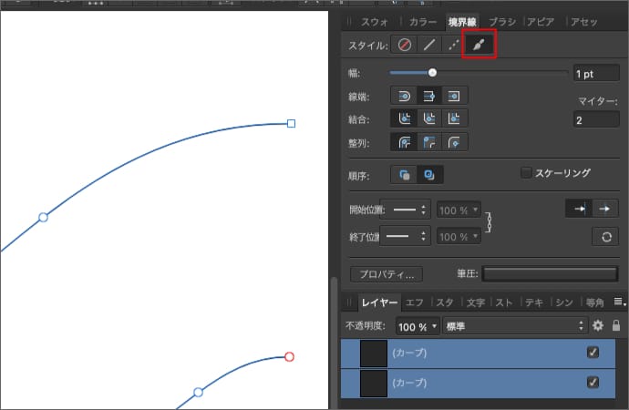
Task: Choose the dashed line style icon
Action: [452, 45]
